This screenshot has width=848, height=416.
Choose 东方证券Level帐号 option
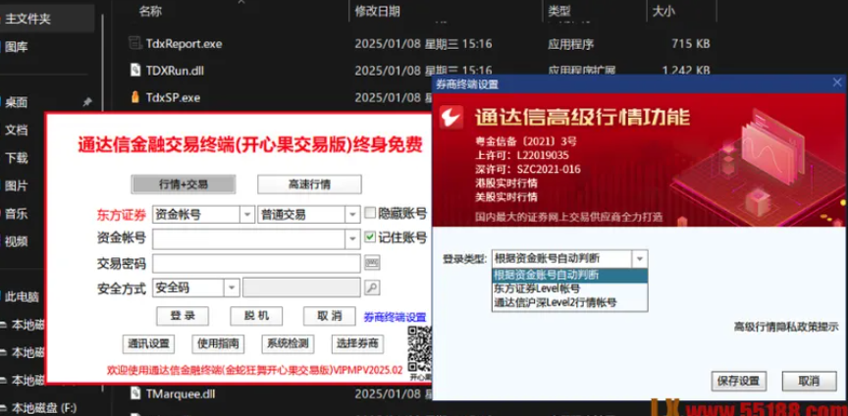570,288
